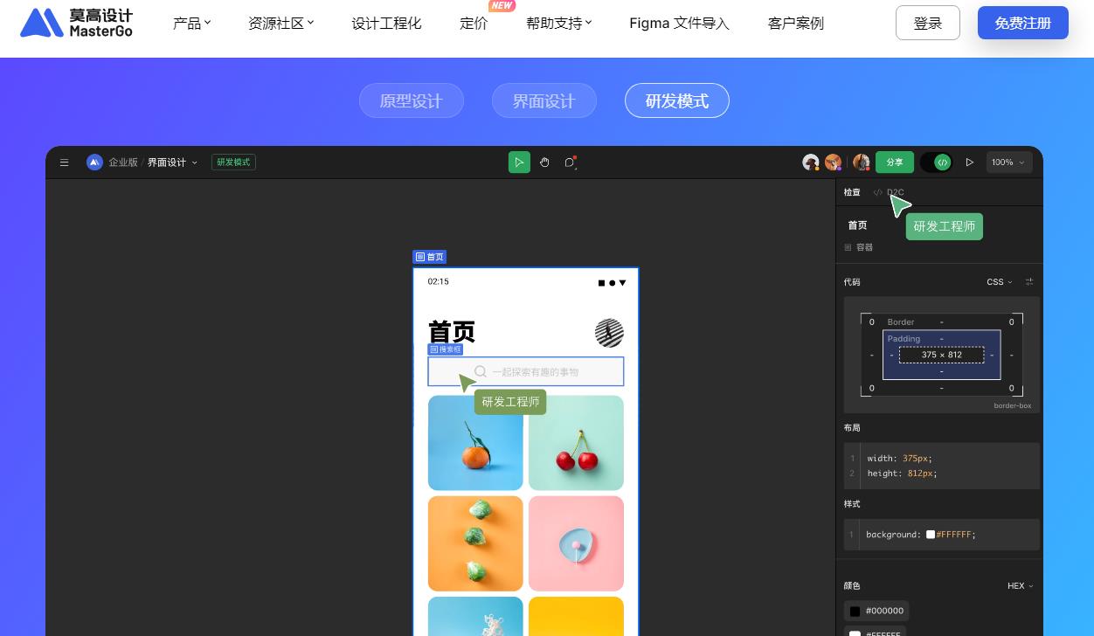The height and width of the screenshot is (636, 1094).
Task: Open the HEX color format dropdown
Action: point(1021,586)
